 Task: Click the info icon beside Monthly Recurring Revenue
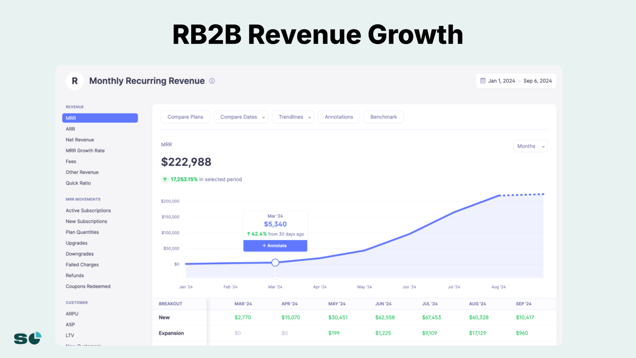tap(212, 81)
